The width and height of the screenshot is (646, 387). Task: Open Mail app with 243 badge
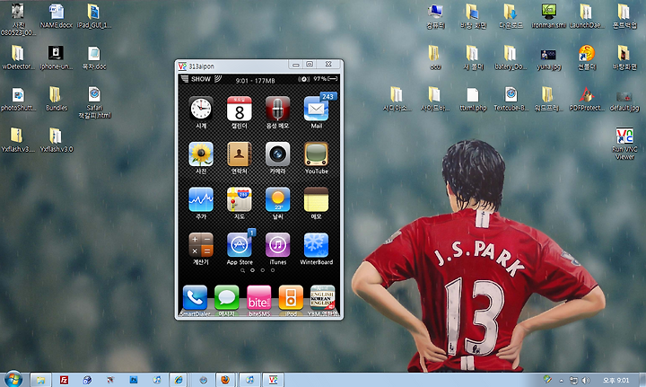tap(317, 109)
